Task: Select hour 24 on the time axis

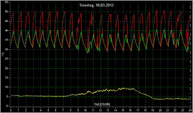Action: point(190,110)
